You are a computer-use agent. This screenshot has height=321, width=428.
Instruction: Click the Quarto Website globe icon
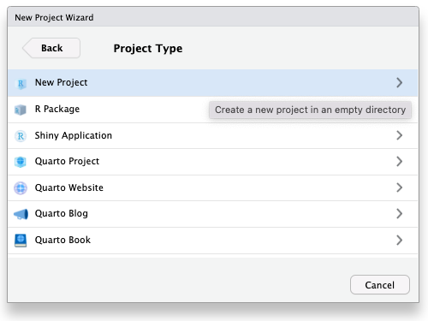pos(21,188)
